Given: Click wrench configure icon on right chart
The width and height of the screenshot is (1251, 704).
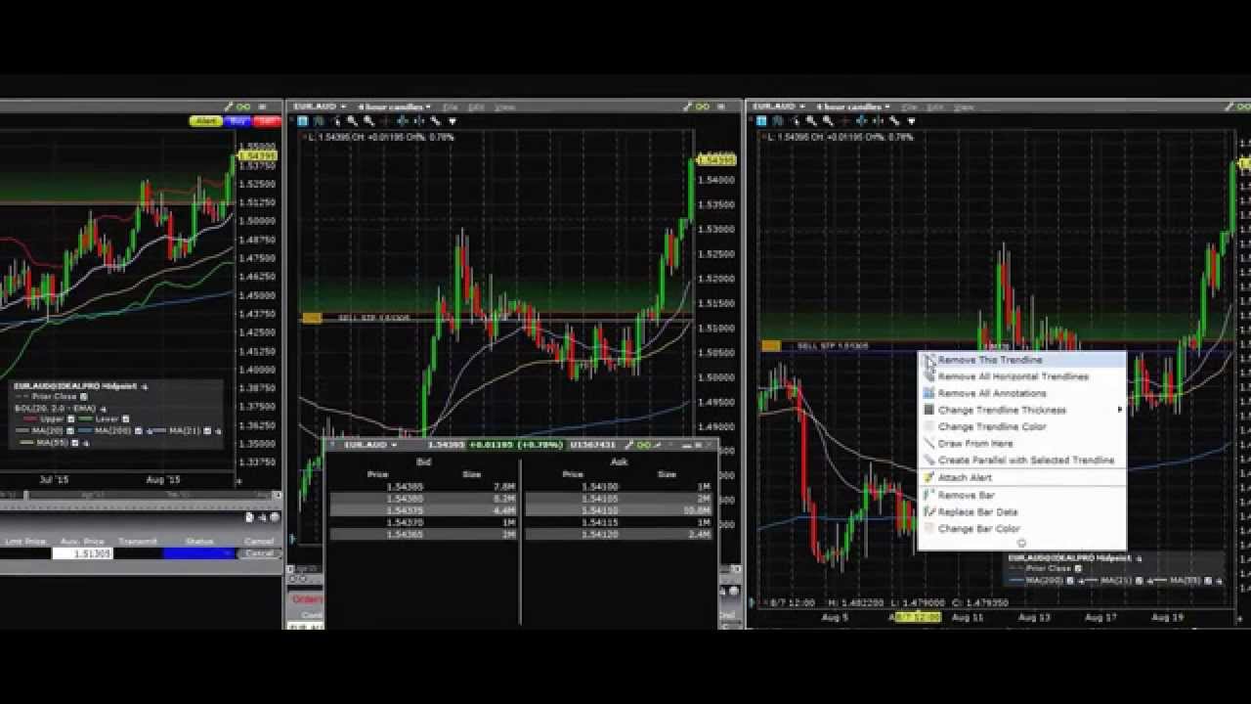Looking at the screenshot, I should [1229, 107].
